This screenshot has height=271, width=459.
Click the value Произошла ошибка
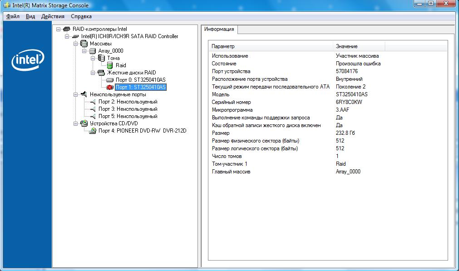point(358,64)
